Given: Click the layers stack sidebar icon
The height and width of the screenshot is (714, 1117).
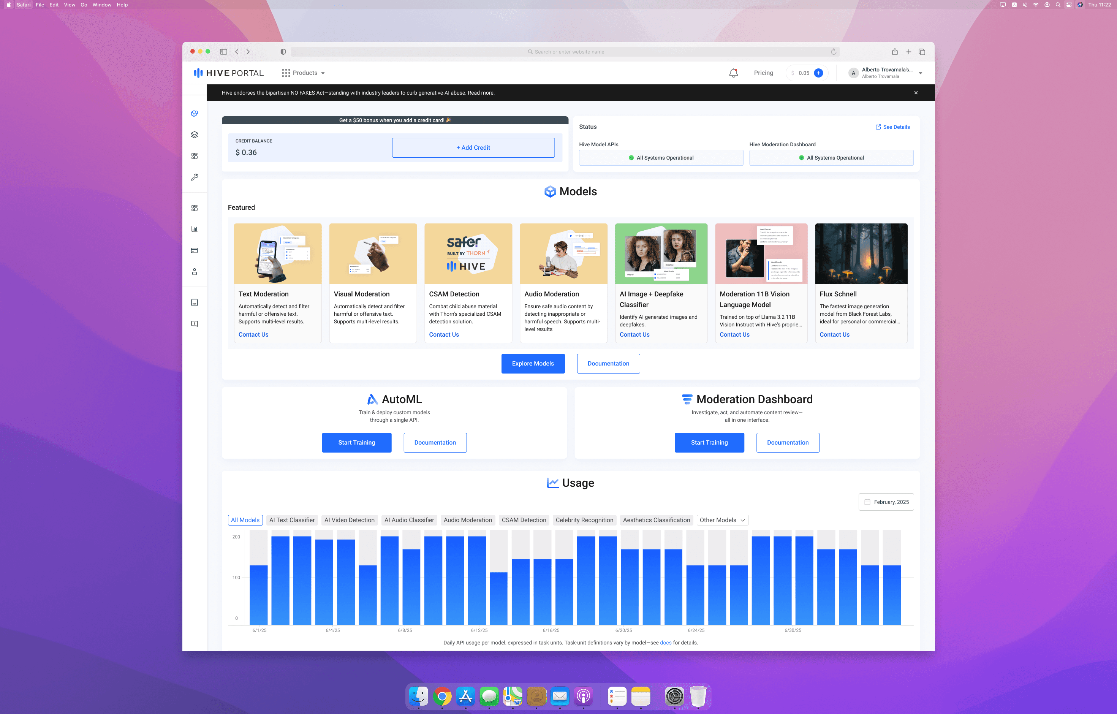Looking at the screenshot, I should pyautogui.click(x=195, y=135).
